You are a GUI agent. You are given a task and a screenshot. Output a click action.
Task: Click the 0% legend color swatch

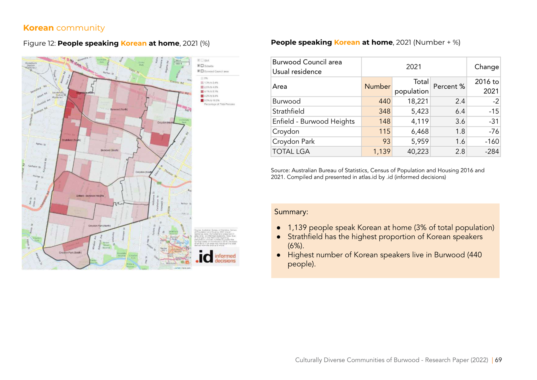pyautogui.click(x=202, y=78)
